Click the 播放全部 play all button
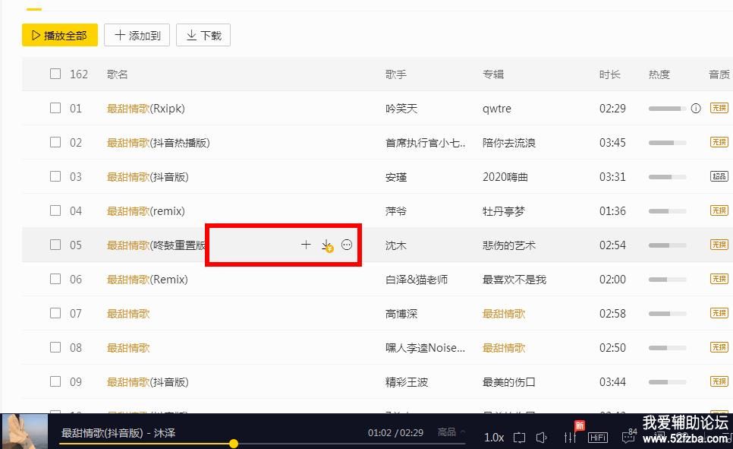This screenshot has height=449, width=733. coord(60,35)
